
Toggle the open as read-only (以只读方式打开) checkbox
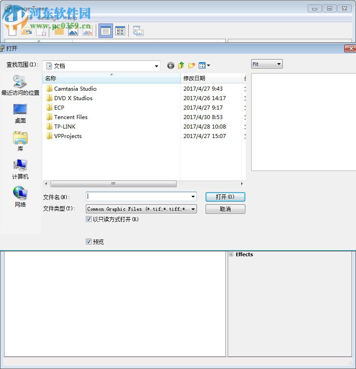coord(89,219)
